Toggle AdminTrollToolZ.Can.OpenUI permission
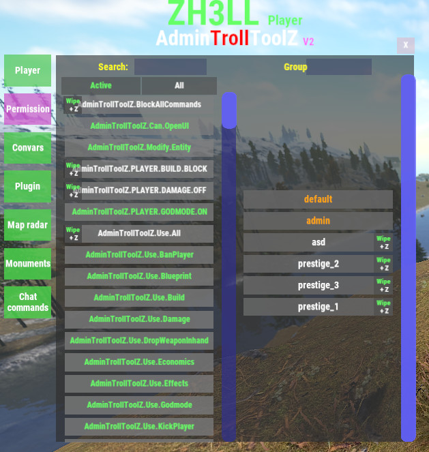 pos(139,126)
